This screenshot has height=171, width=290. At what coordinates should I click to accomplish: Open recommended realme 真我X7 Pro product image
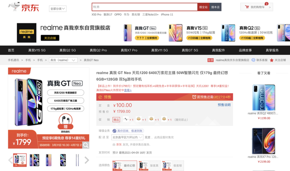click(x=264, y=141)
